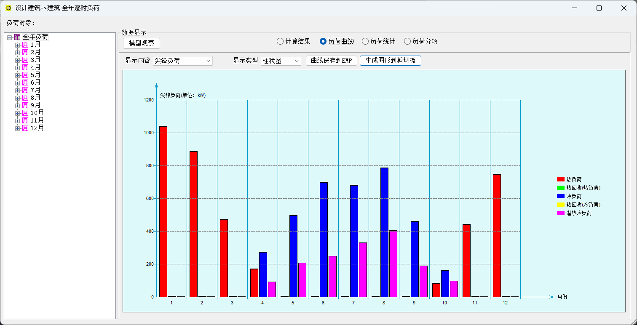Click the 8月 month icon in tree
637x325 pixels.
coord(25,98)
